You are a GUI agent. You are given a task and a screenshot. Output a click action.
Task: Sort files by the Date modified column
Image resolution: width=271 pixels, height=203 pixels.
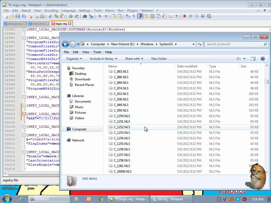191,66
